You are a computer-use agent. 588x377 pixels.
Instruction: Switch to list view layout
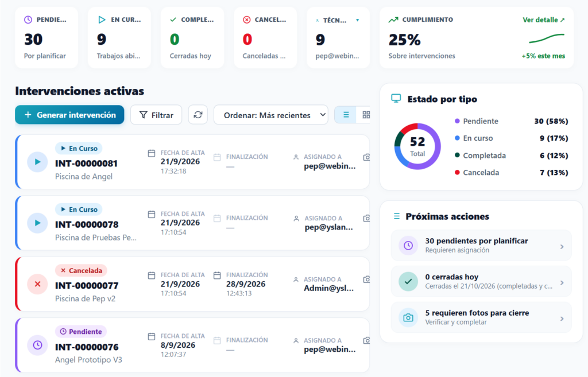346,115
